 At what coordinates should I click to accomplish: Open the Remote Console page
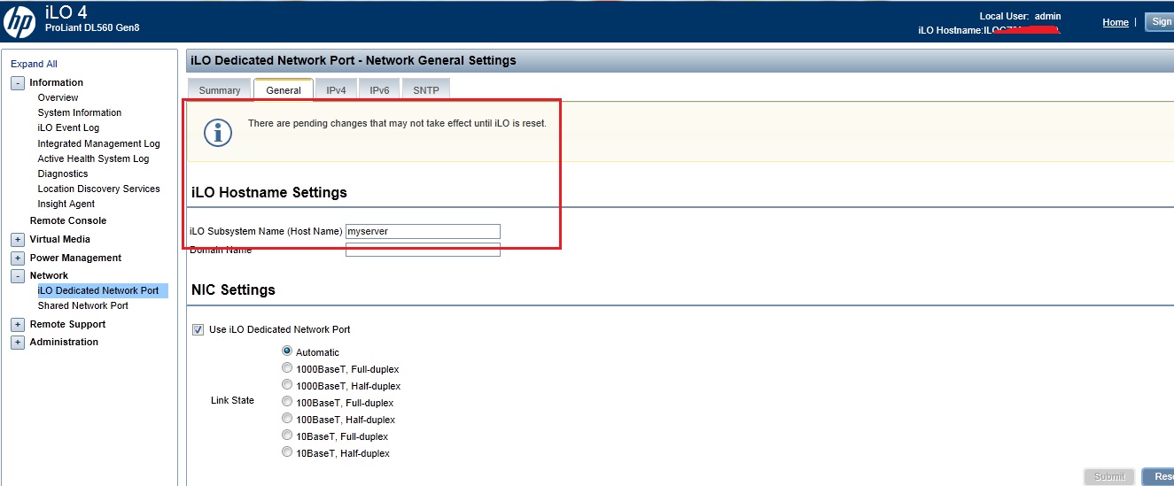tap(68, 220)
